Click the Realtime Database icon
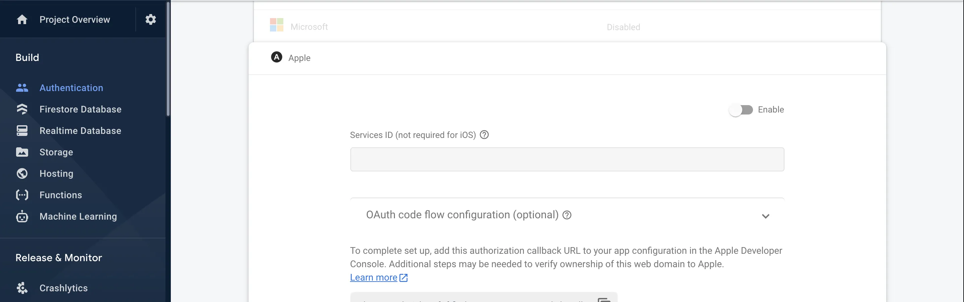964x302 pixels. 22,131
